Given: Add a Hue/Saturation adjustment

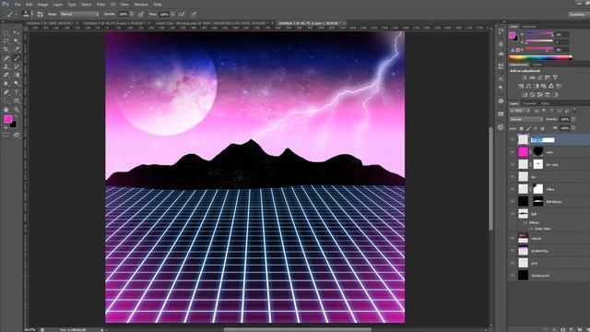Looking at the screenshot, I should pos(521,86).
